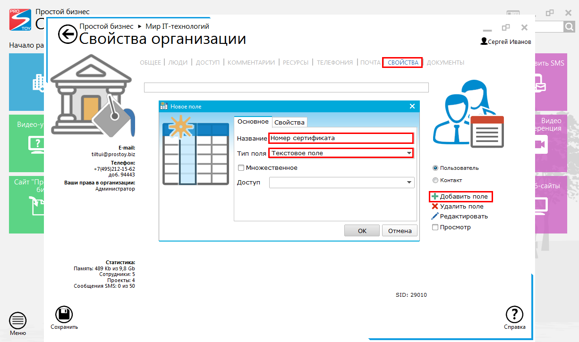Viewport: 579px width, 342px height.
Task: Select the Контакт radio button
Action: [435, 180]
